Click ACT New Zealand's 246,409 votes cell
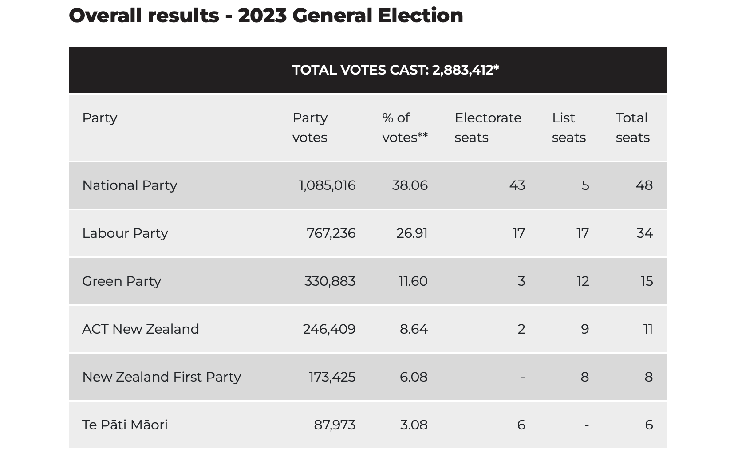The height and width of the screenshot is (449, 734). point(329,329)
